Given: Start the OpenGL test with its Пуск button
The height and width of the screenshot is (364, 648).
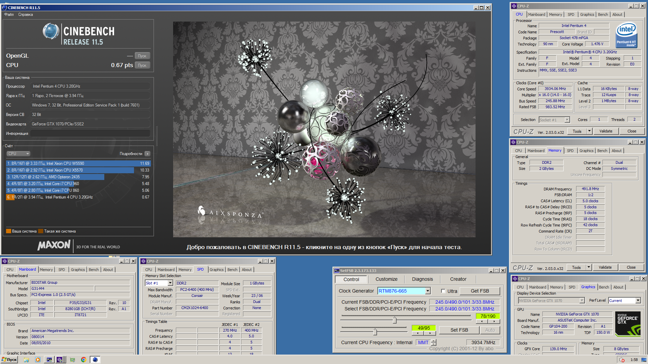Looking at the screenshot, I should pos(142,56).
